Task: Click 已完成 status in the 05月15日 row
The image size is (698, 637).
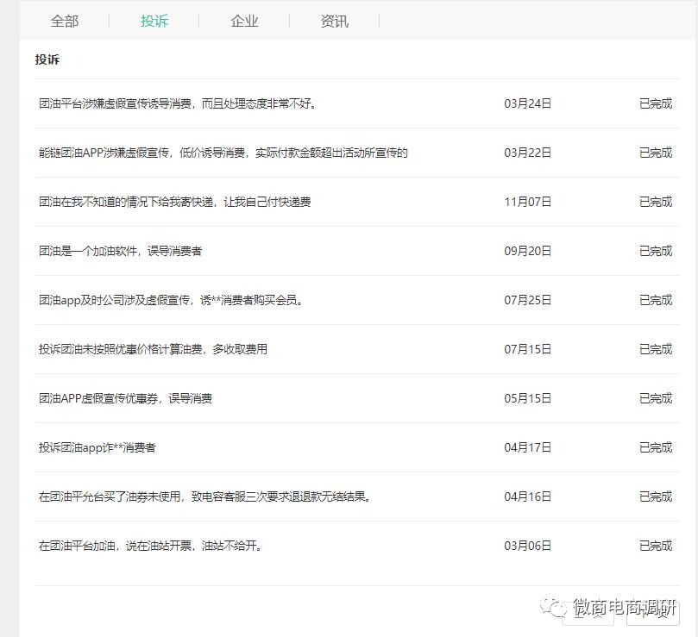Action: [x=656, y=398]
